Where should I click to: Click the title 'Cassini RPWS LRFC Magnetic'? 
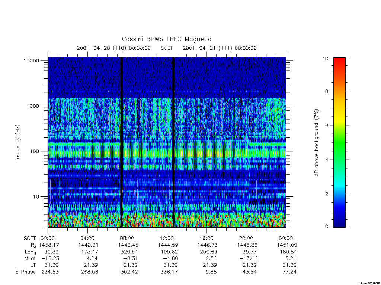point(166,39)
